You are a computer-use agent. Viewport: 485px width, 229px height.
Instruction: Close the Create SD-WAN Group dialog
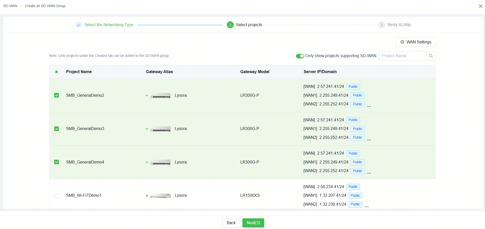click(480, 6)
